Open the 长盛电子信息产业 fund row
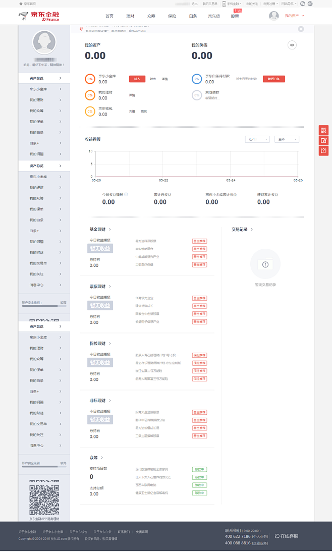 (147, 322)
